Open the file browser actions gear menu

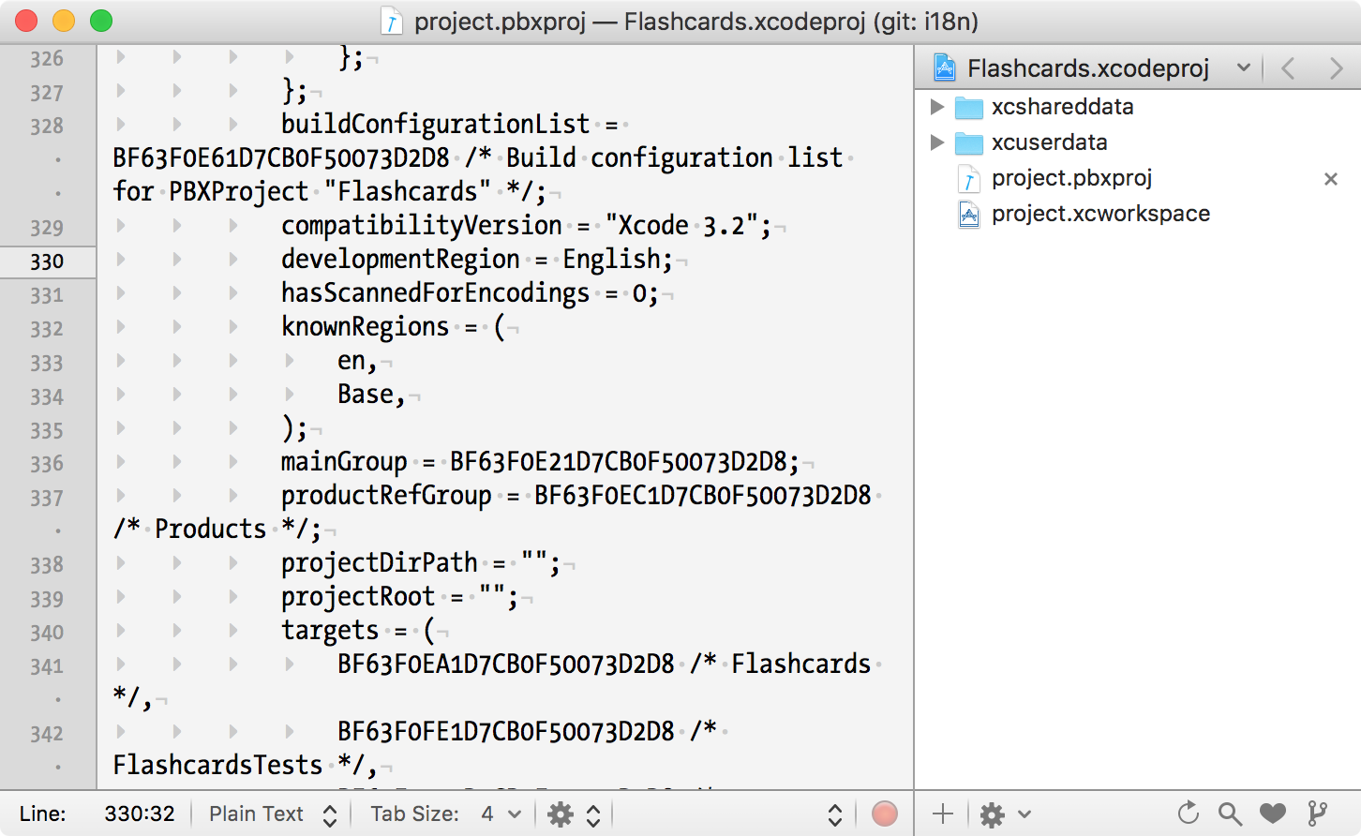pyautogui.click(x=992, y=814)
